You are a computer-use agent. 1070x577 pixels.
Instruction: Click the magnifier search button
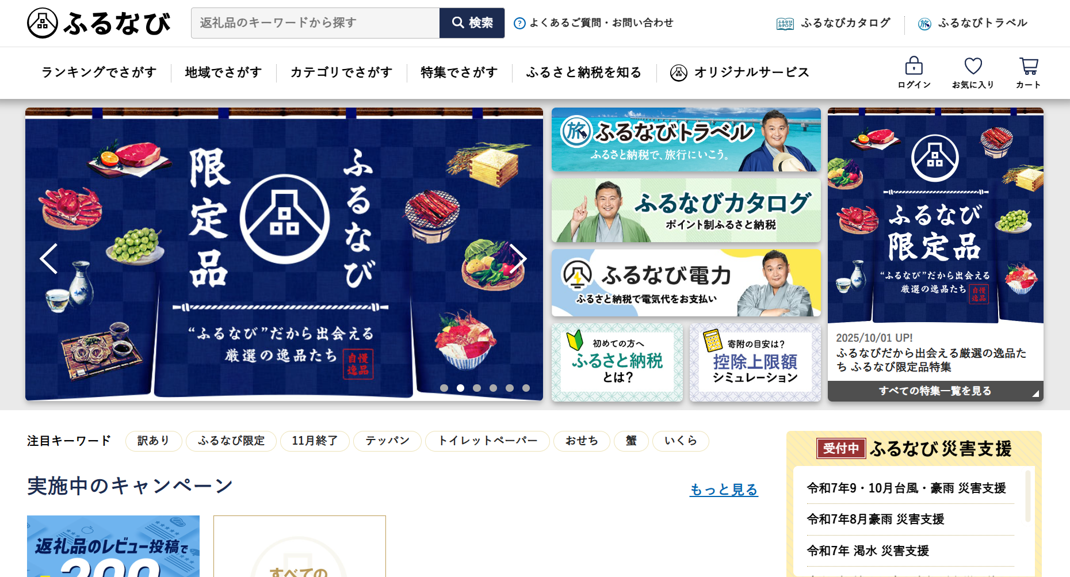(472, 23)
